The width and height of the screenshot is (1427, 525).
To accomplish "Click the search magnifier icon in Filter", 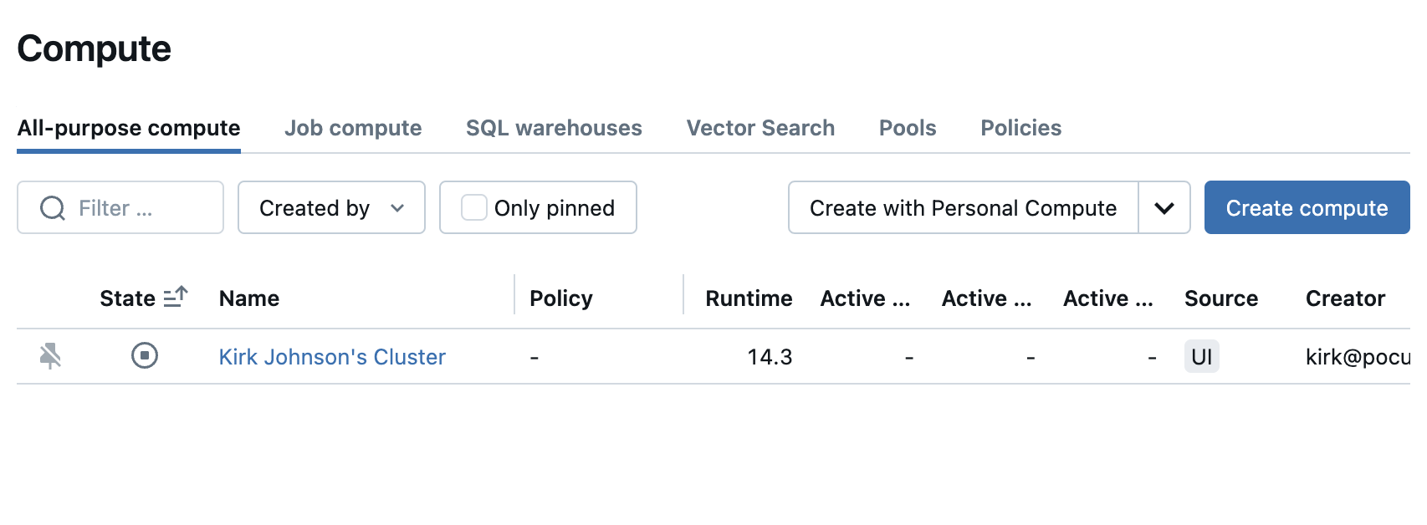I will (53, 208).
